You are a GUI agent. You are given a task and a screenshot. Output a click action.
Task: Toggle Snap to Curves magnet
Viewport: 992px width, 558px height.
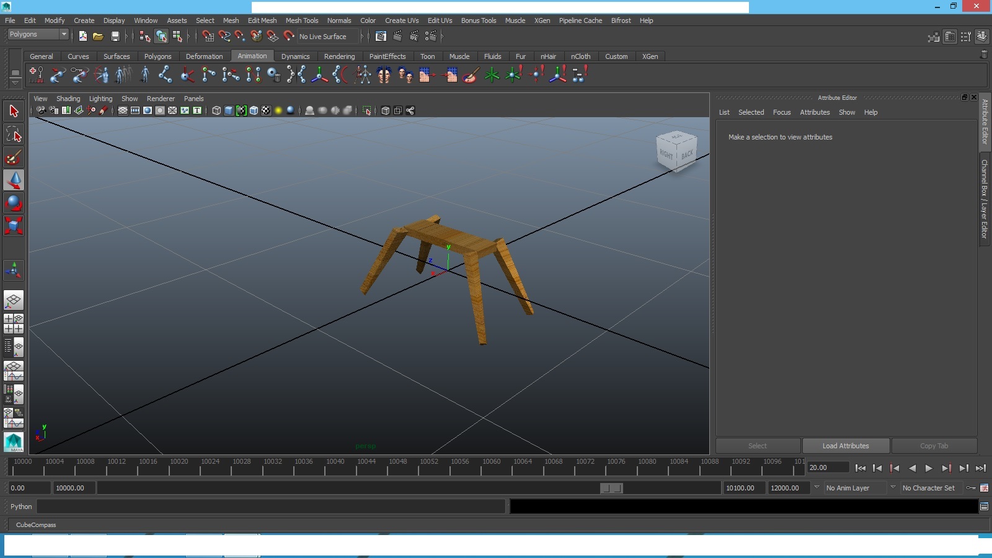pyautogui.click(x=224, y=37)
